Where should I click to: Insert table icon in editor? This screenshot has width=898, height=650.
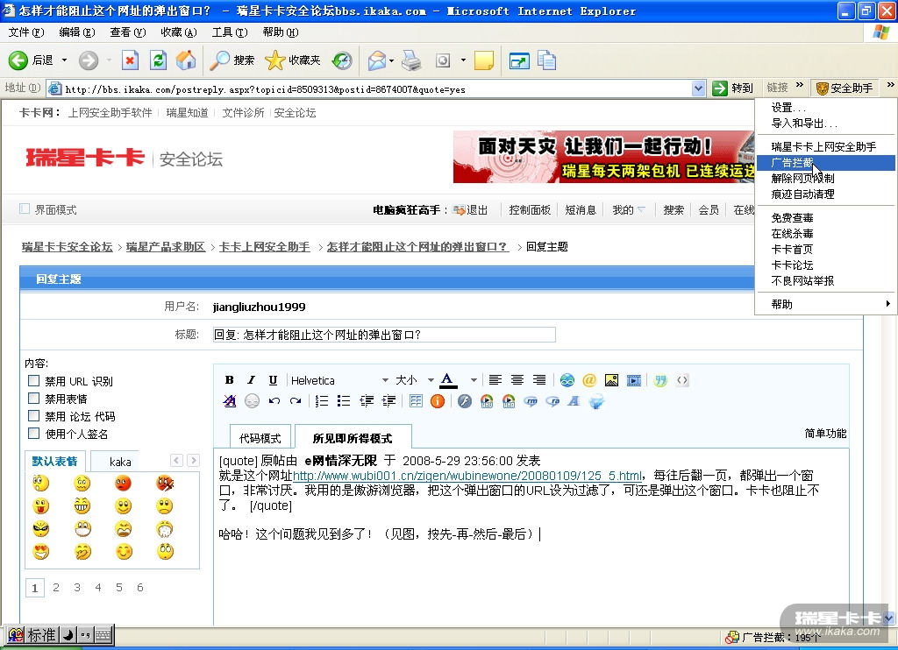[416, 401]
